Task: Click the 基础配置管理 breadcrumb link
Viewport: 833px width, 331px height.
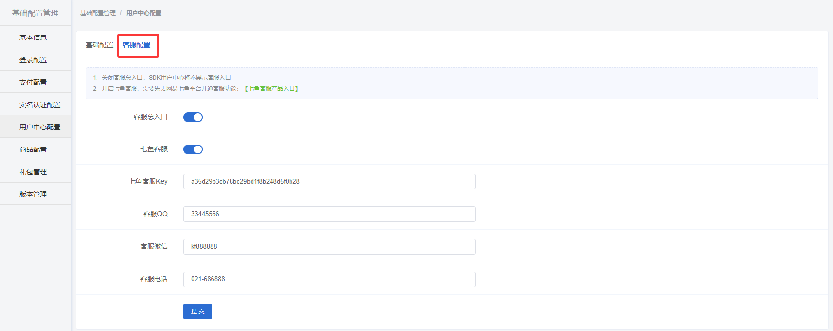Action: [x=98, y=13]
